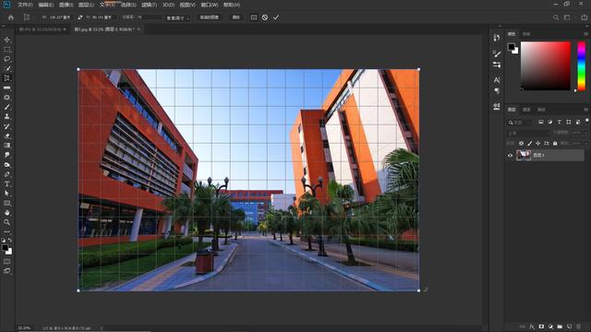Click the Front Image button
The height and width of the screenshot is (332, 591).
coord(210,18)
